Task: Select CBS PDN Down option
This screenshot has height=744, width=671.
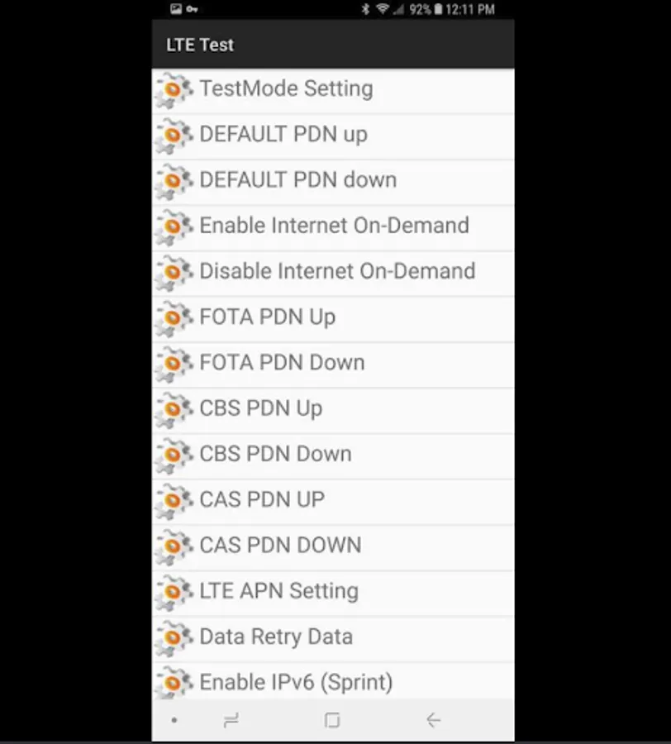Action: tap(275, 454)
